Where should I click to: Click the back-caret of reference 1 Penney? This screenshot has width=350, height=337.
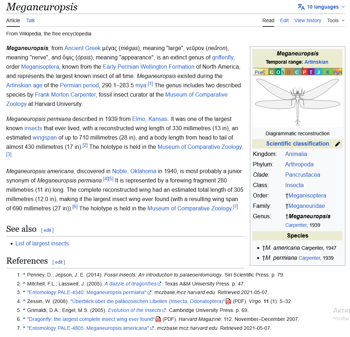[24, 275]
